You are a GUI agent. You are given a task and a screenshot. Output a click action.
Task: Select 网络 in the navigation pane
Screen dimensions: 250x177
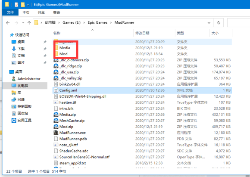click(x=21, y=99)
